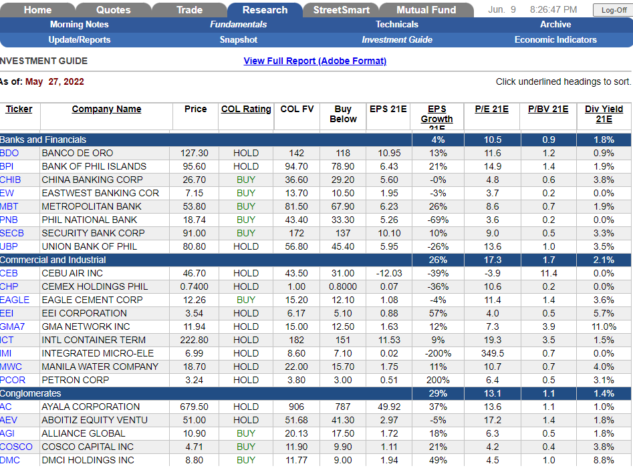Open BPI ticker link
This screenshot has height=468, width=633.
tap(7, 166)
